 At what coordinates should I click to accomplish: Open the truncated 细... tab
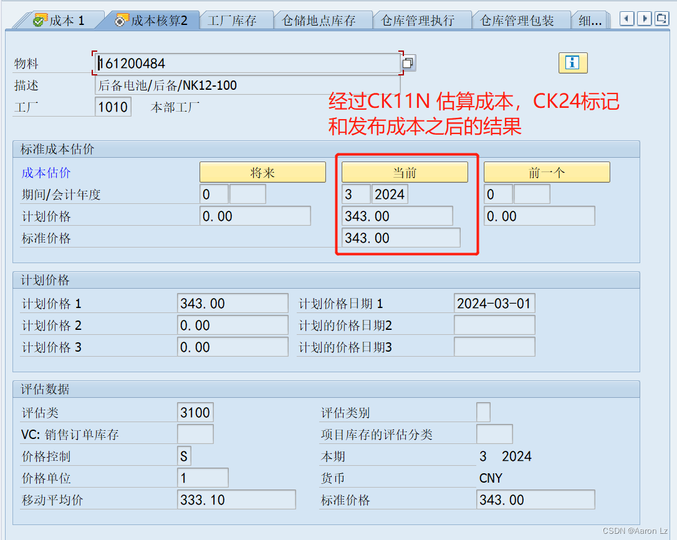coord(590,19)
